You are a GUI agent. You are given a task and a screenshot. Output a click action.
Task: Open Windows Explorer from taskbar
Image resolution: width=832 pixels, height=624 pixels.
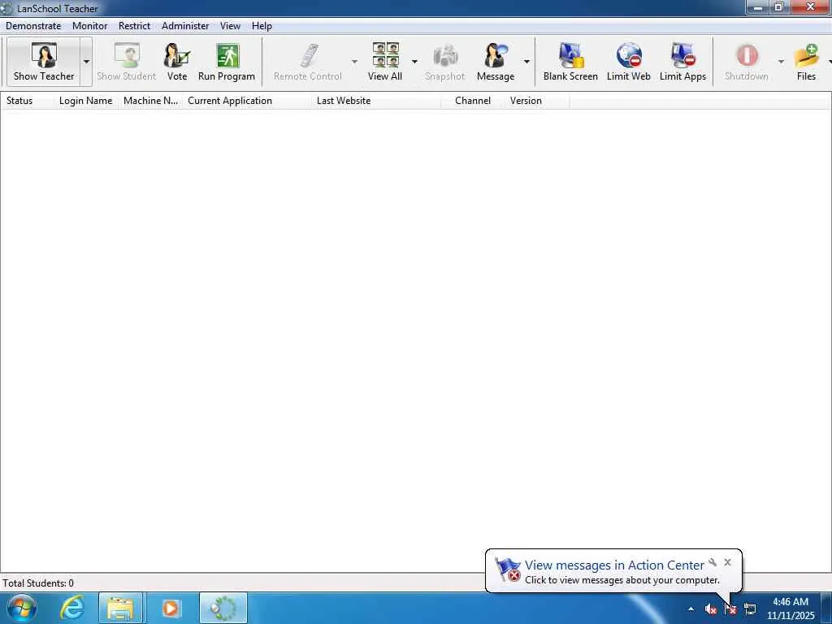click(120, 608)
